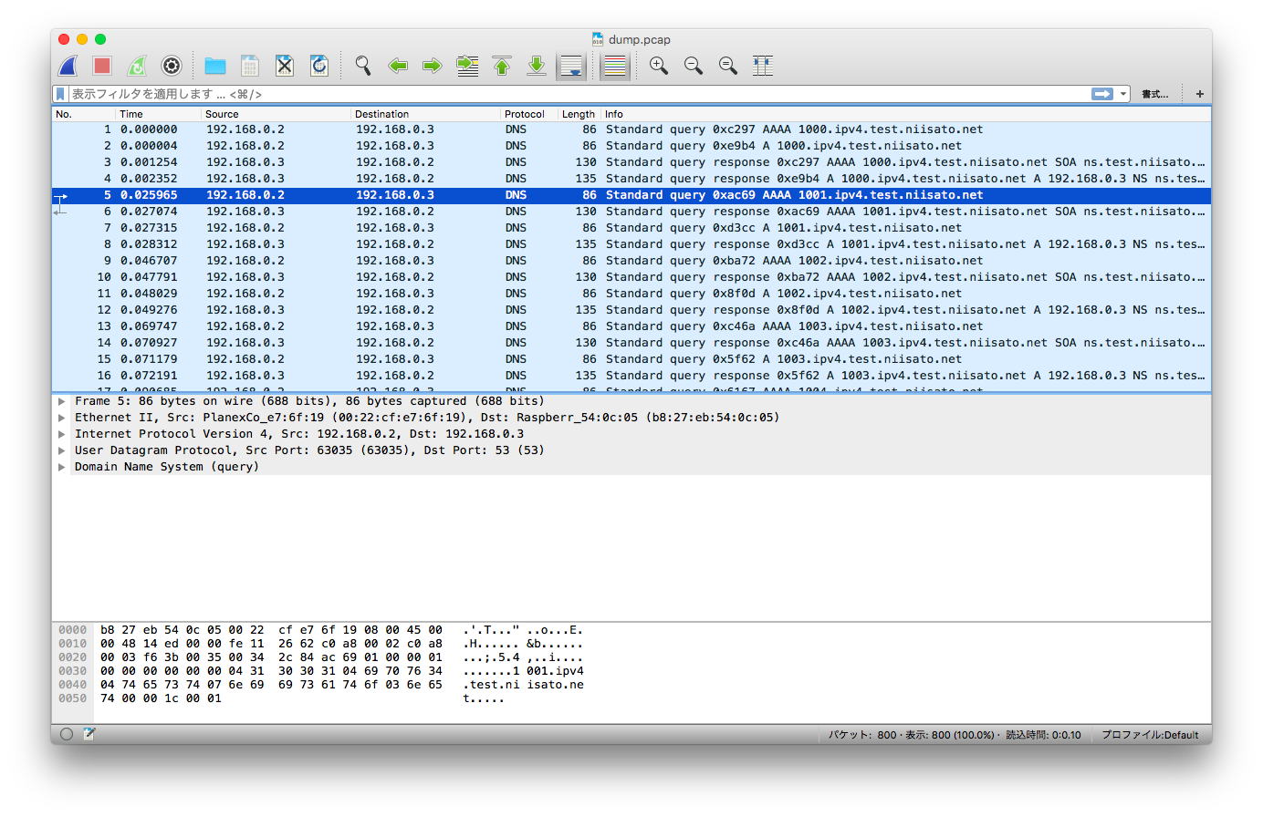Screen dimensions: 1263x817
Task: Select packet 1, the AAAA query for 1000.ipv4
Action: (631, 129)
